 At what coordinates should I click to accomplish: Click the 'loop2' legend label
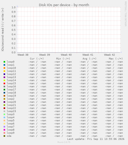click(11, 99)
